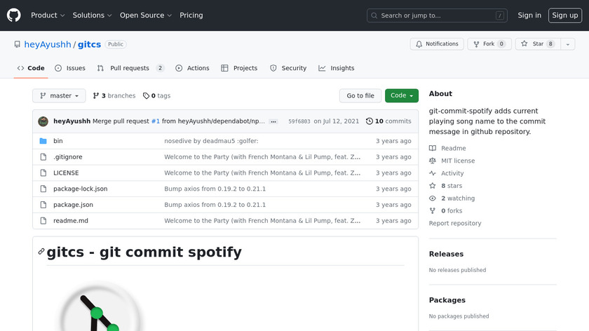Screen dimensions: 589x331
Task: Open the Product menu in header
Action: pyautogui.click(x=48, y=15)
